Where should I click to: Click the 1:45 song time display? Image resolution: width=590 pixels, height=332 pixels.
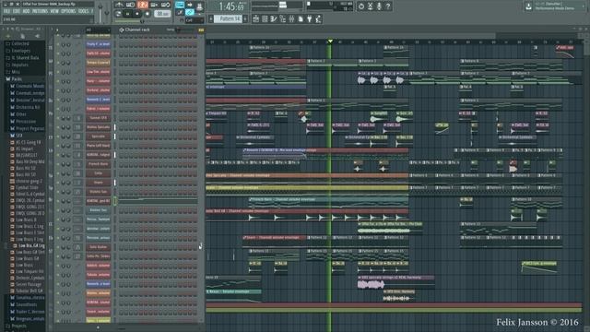point(231,6)
